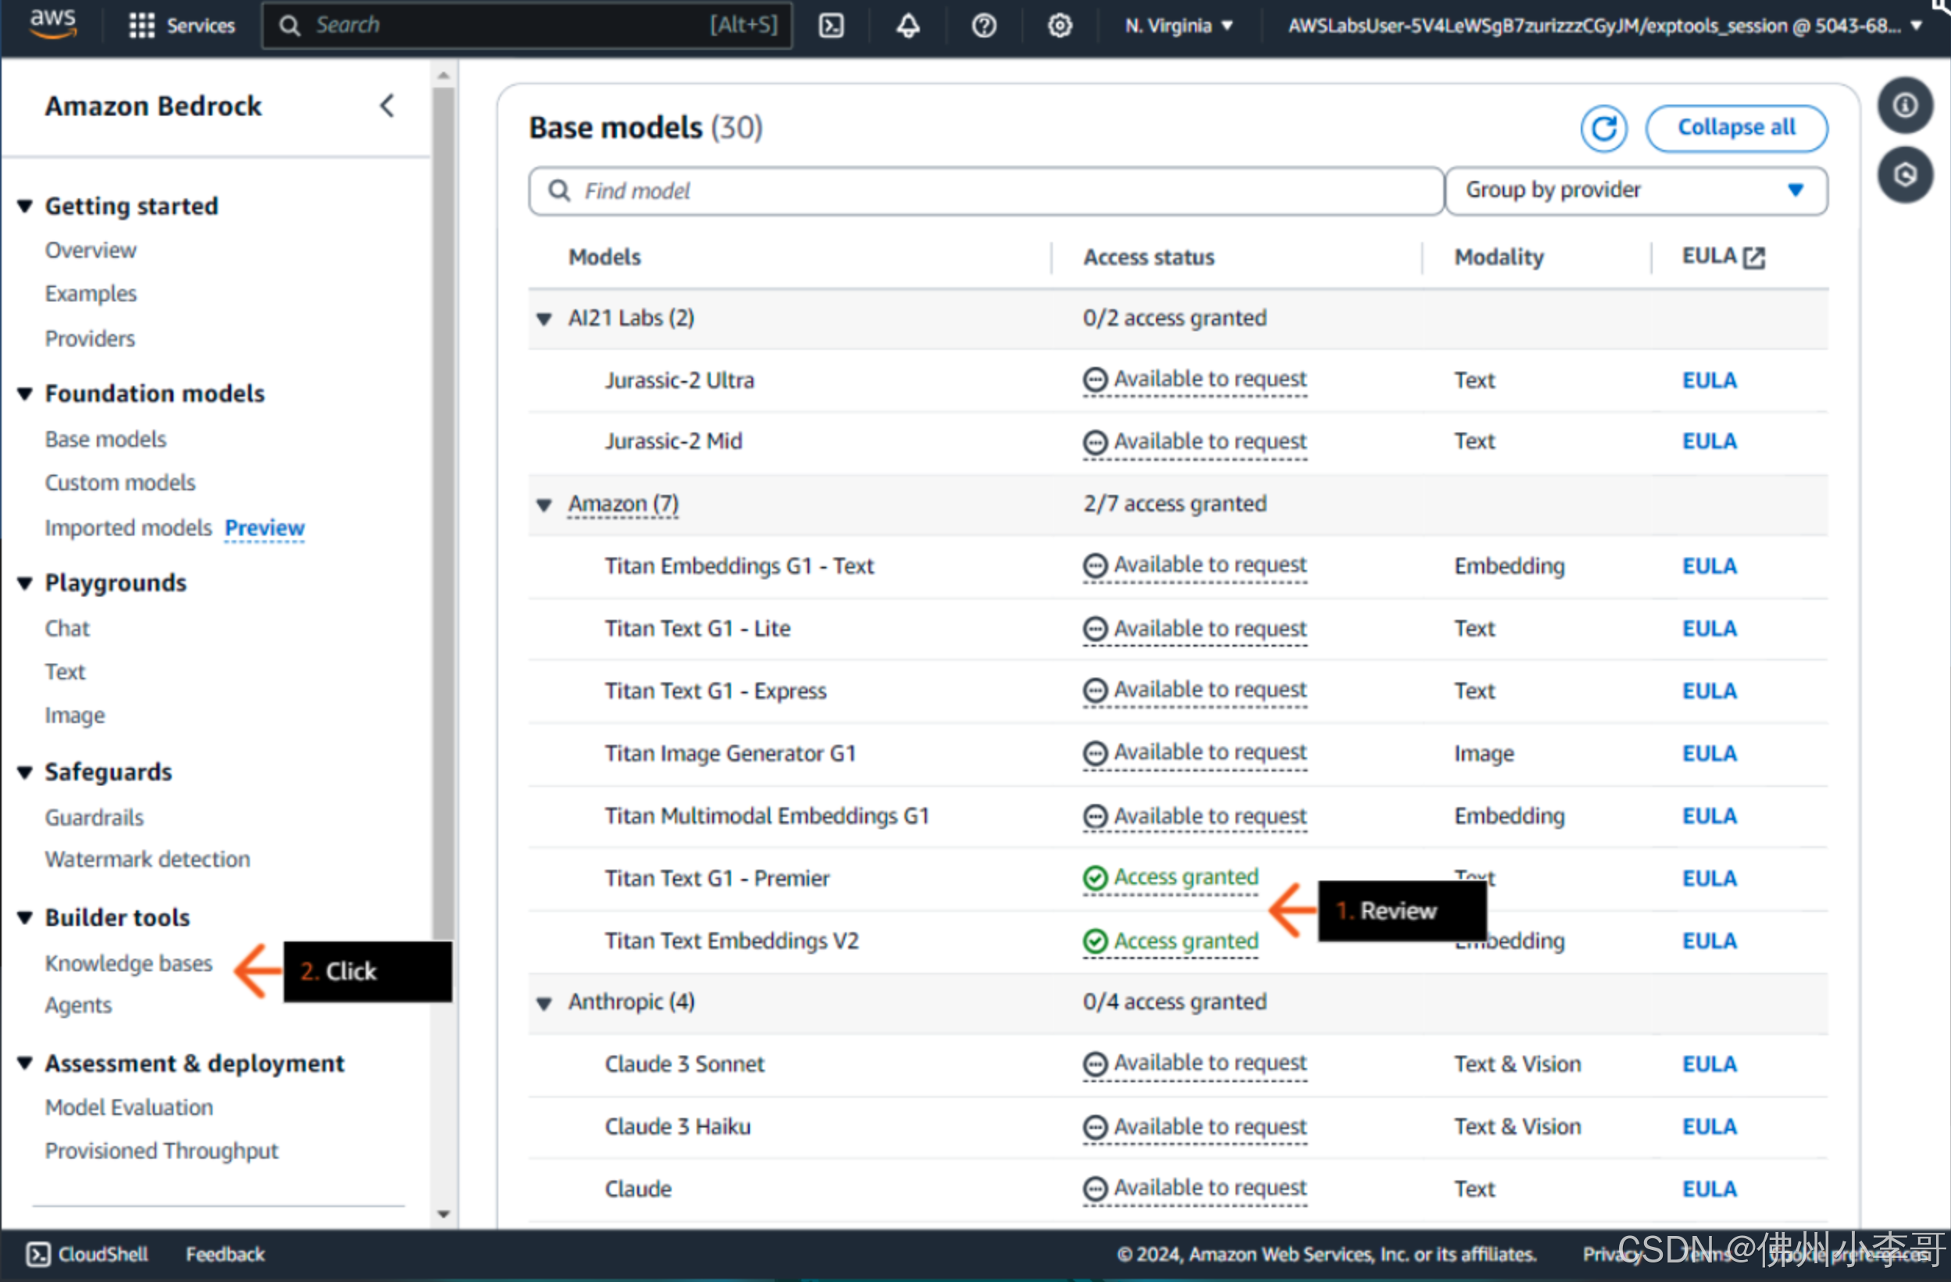
Task: Open Image playground
Action: 75,716
